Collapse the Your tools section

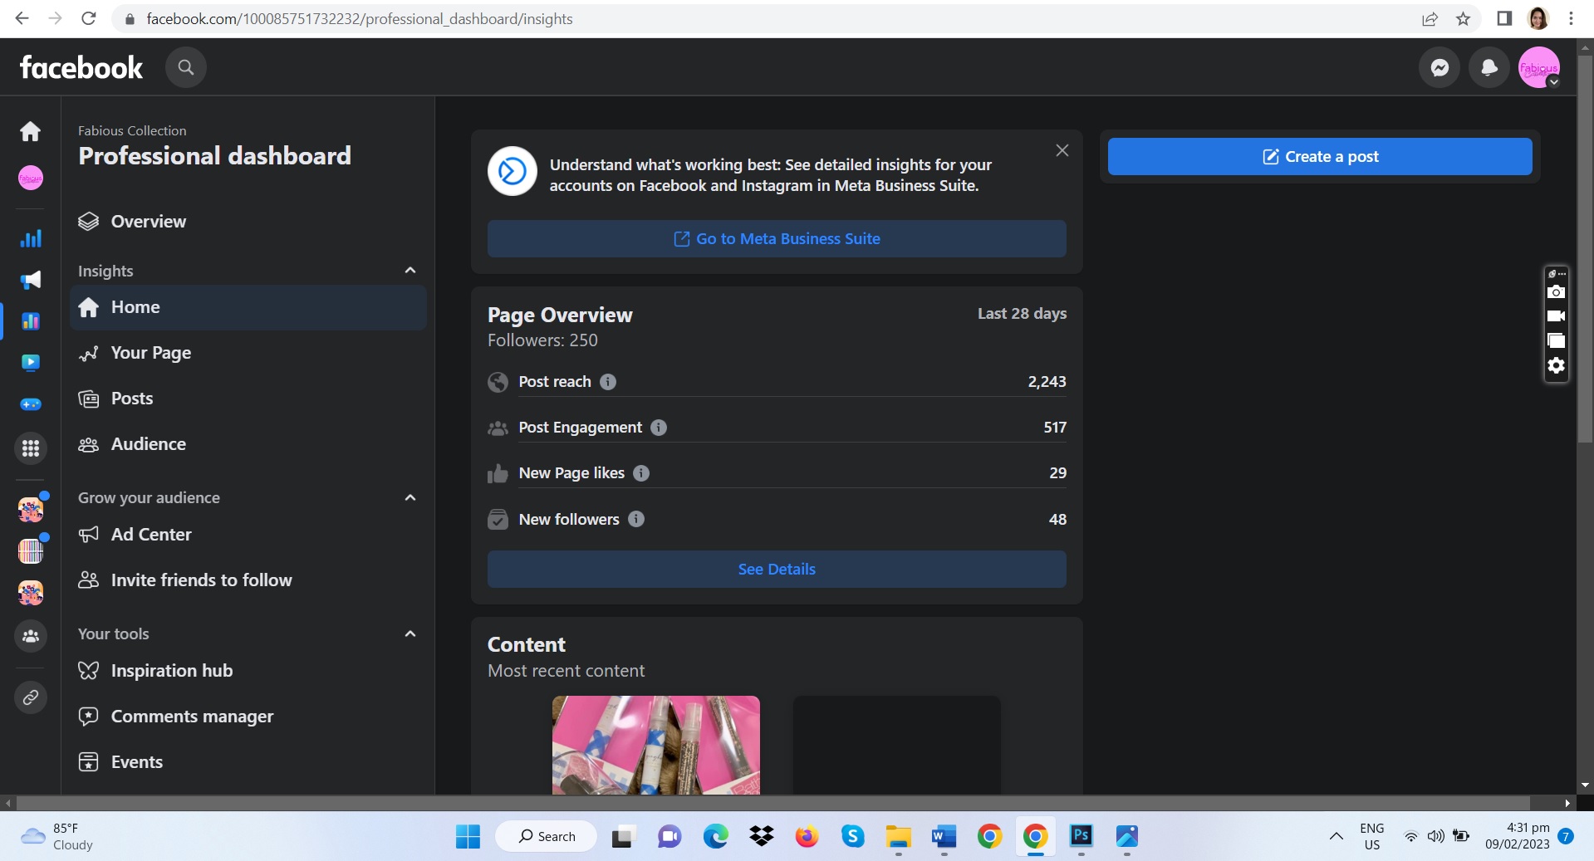coord(410,634)
